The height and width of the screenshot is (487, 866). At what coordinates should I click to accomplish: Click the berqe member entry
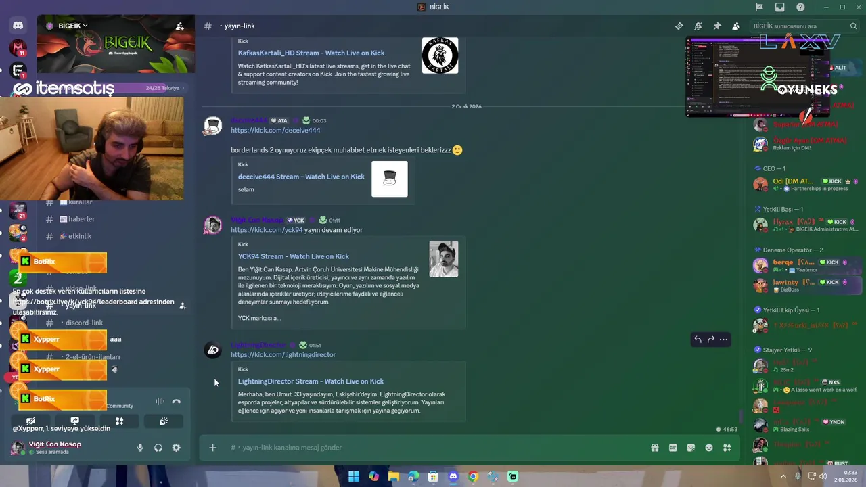coord(806,266)
